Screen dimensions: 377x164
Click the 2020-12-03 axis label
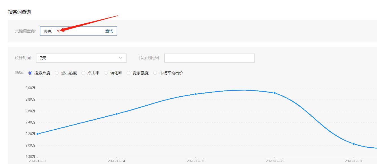pyautogui.click(x=38, y=160)
